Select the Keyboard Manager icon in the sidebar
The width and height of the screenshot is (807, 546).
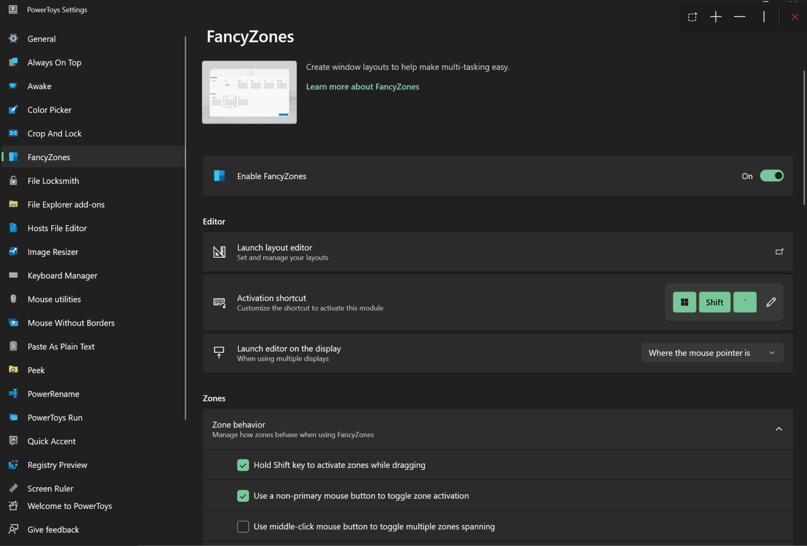tap(13, 275)
